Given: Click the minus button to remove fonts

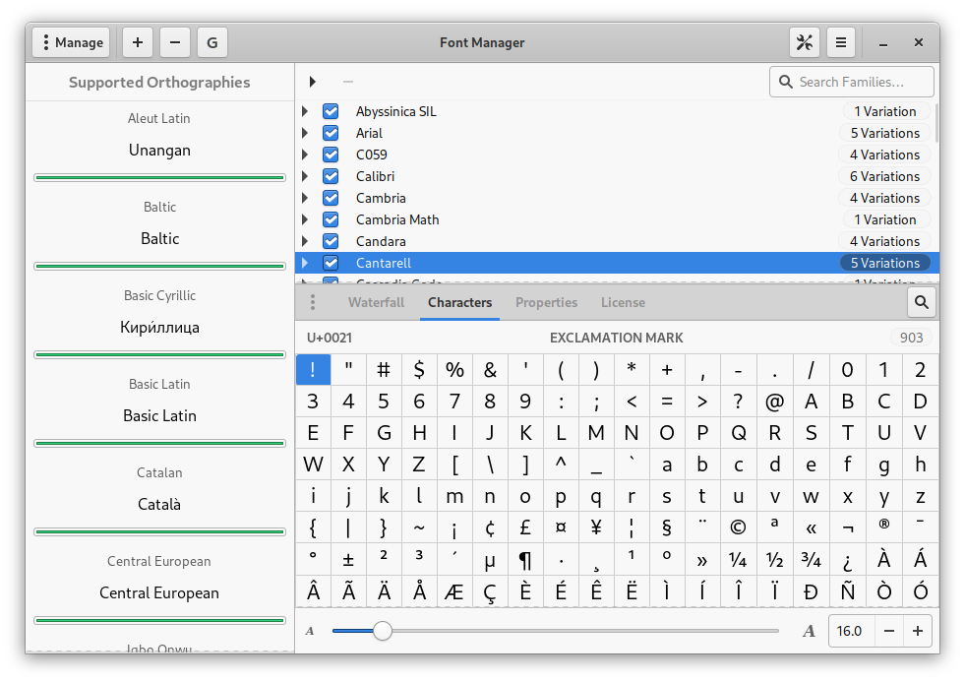Looking at the screenshot, I should point(175,42).
